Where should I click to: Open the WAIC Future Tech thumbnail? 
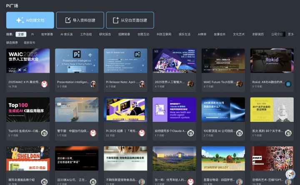tap(223, 61)
